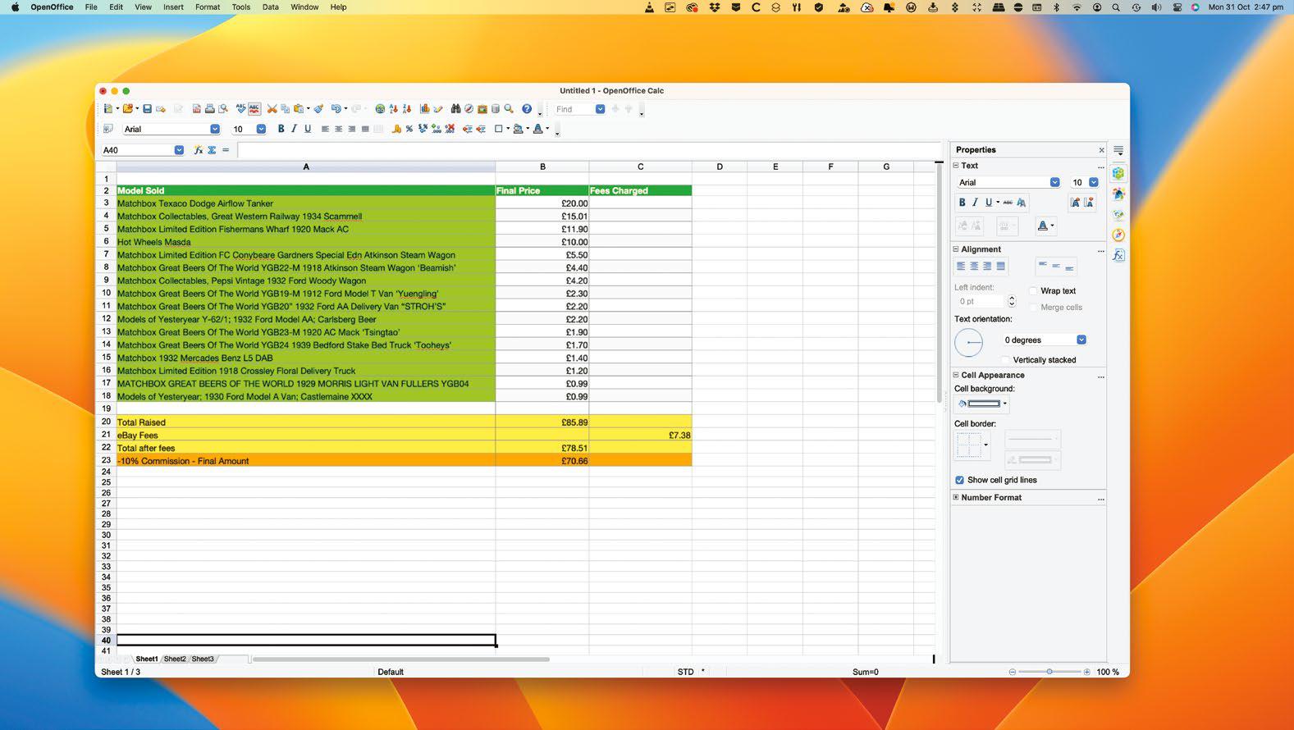The width and height of the screenshot is (1294, 730).
Task: Open the Cell background color picker
Action: [983, 404]
